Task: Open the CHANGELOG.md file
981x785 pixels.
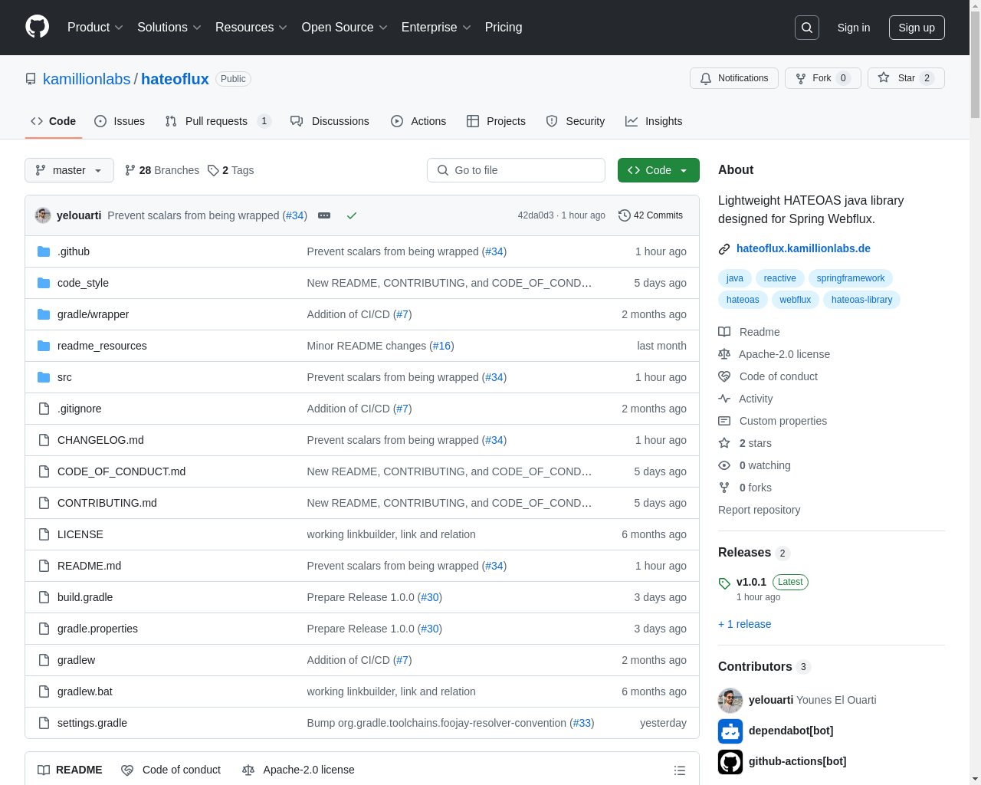Action: tap(100, 440)
